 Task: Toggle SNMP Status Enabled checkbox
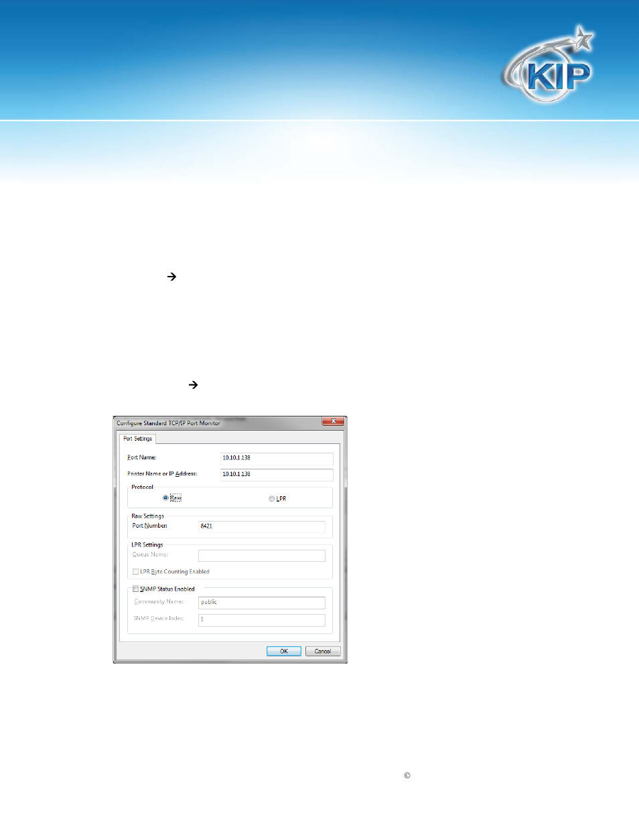click(135, 589)
